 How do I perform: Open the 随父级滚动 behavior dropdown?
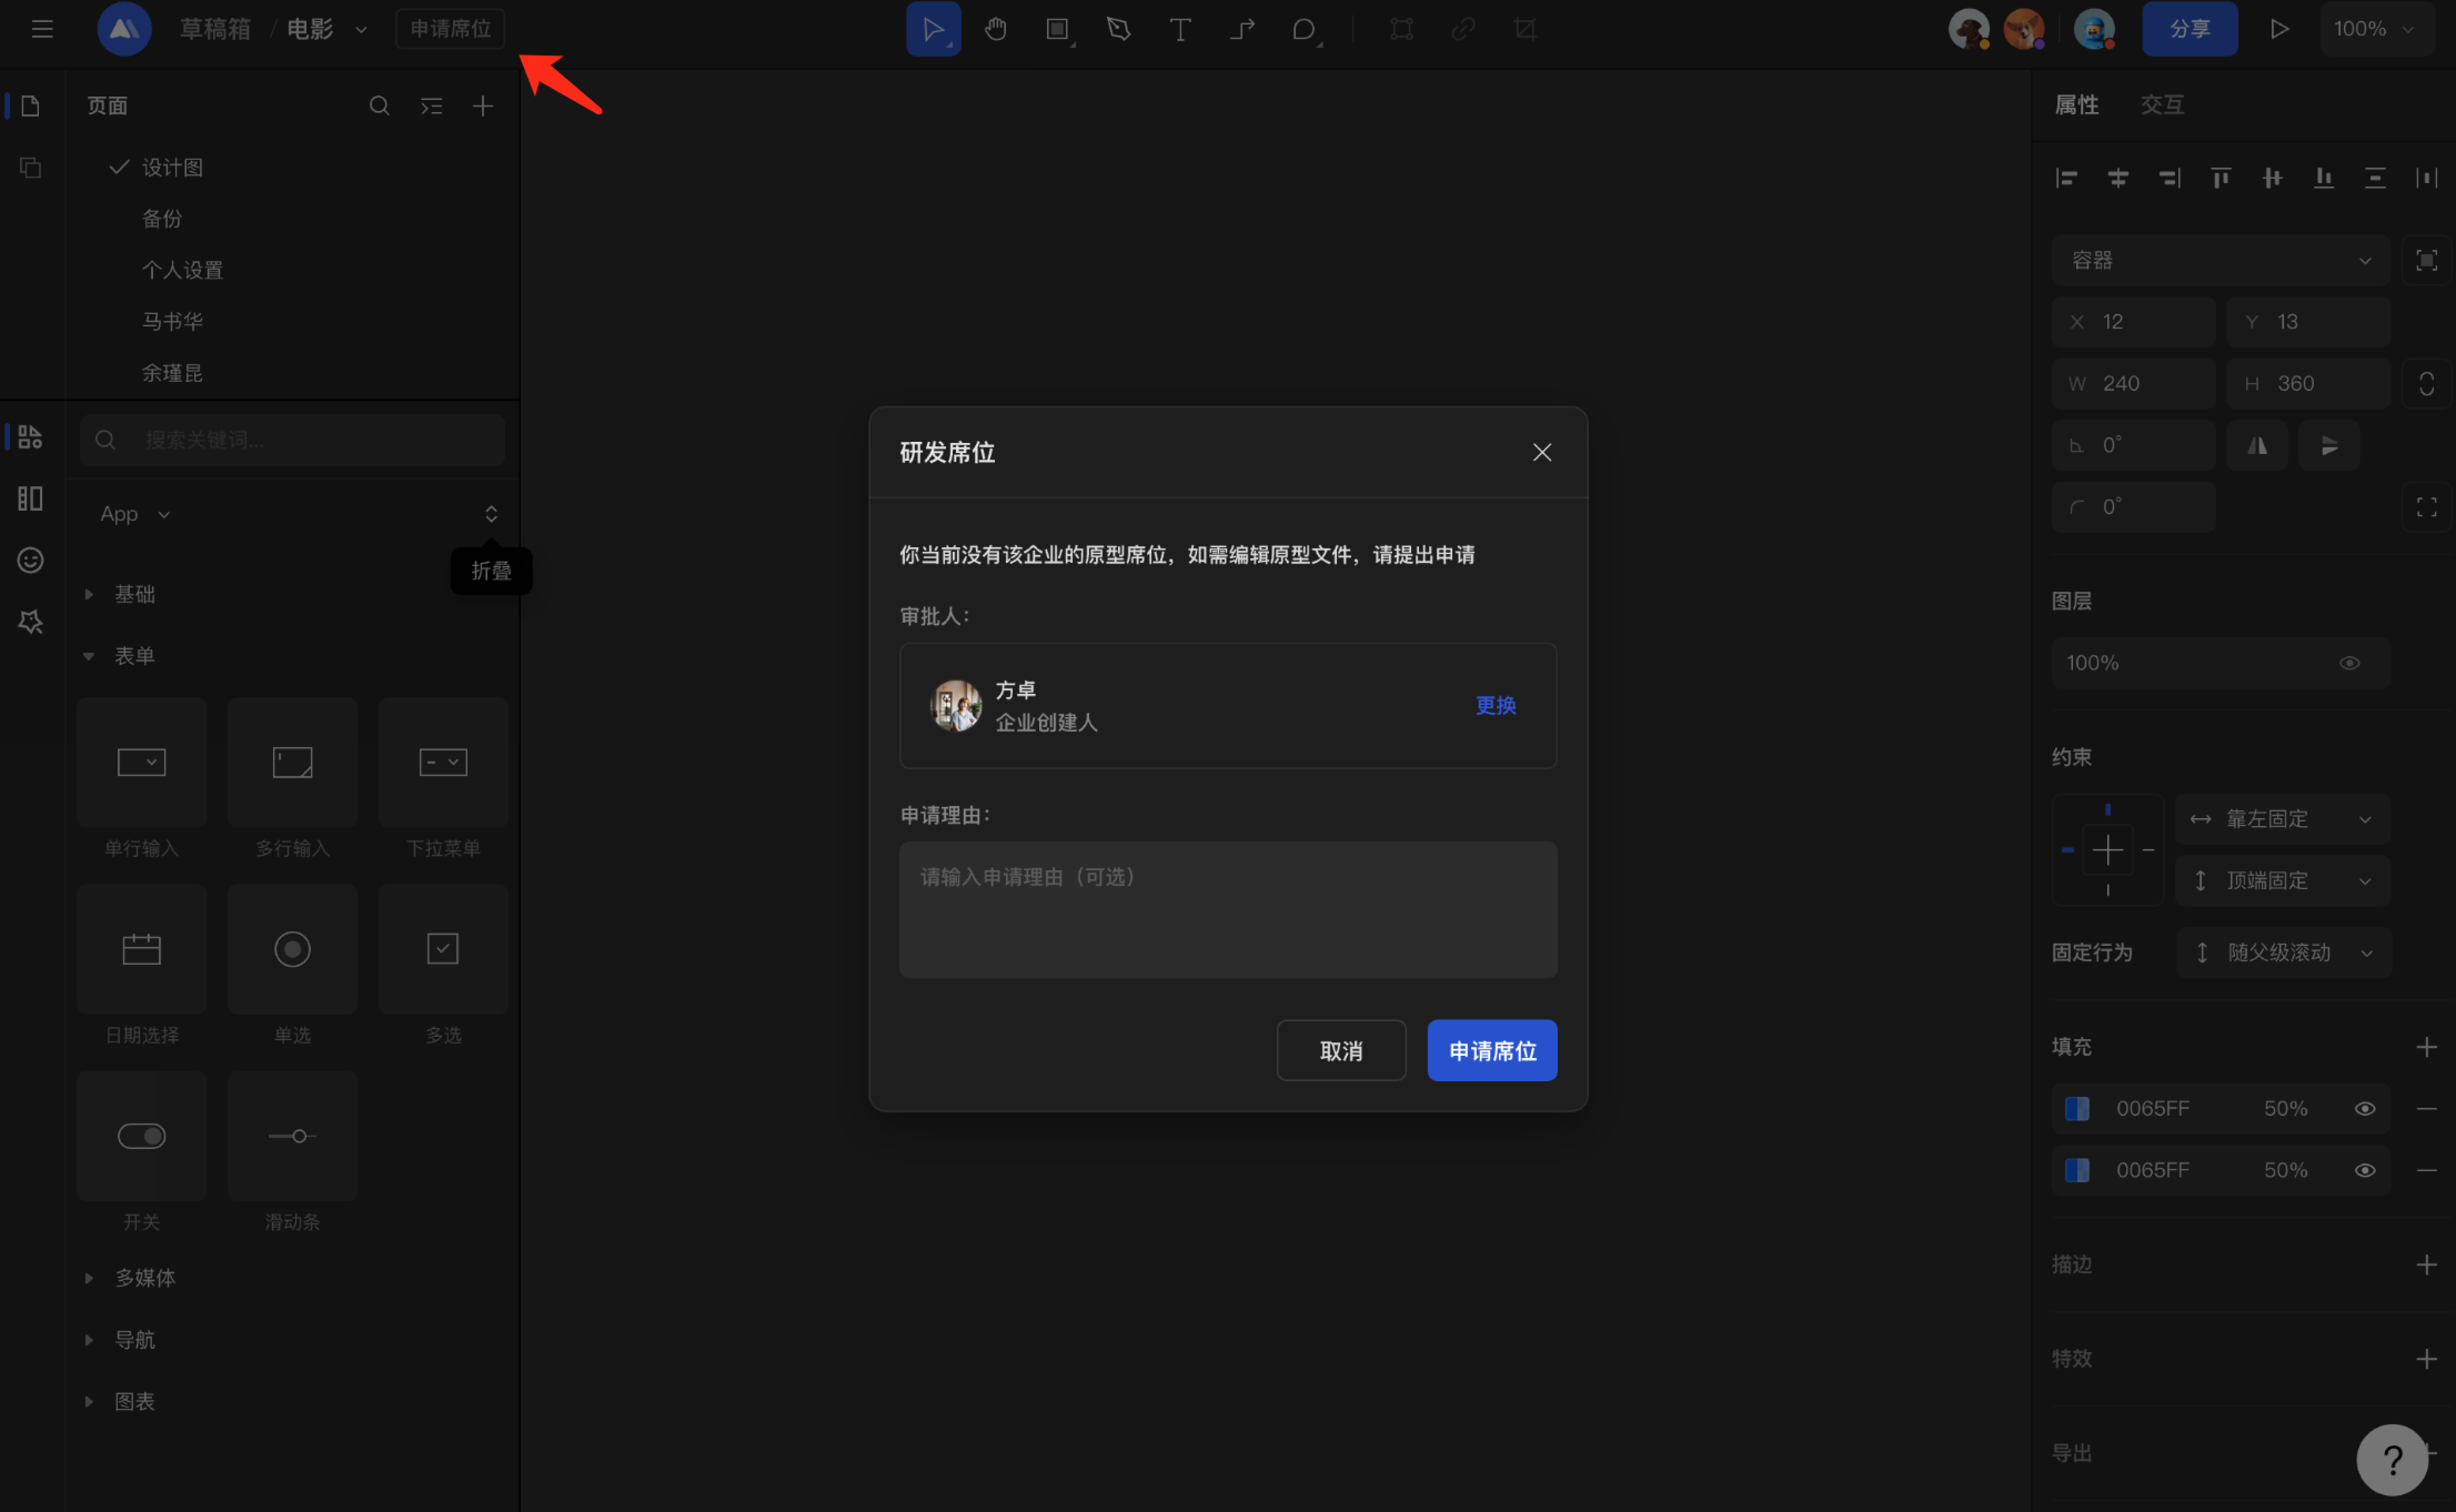2283,952
